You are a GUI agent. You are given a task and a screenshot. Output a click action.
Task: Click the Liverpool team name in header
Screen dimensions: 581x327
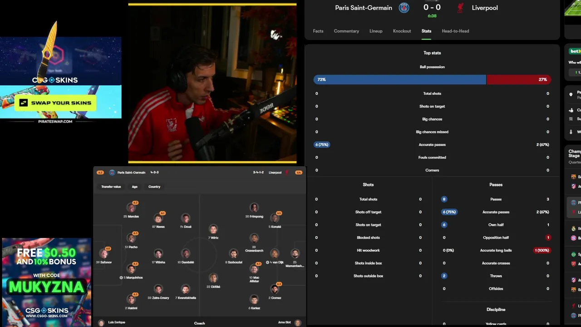pos(485,8)
